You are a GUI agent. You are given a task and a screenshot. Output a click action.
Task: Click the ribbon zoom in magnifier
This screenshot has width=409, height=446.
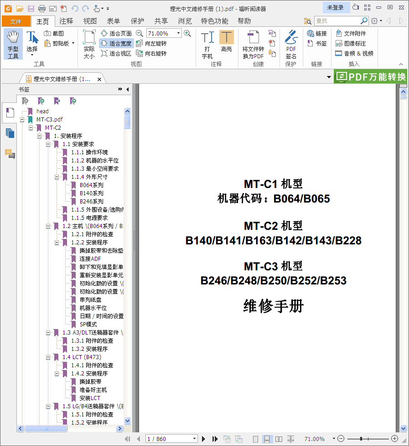[x=187, y=34]
